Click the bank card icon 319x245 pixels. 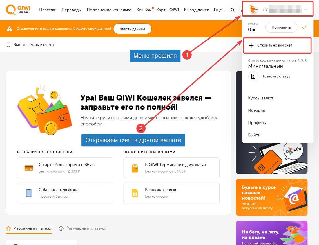pos(29,168)
